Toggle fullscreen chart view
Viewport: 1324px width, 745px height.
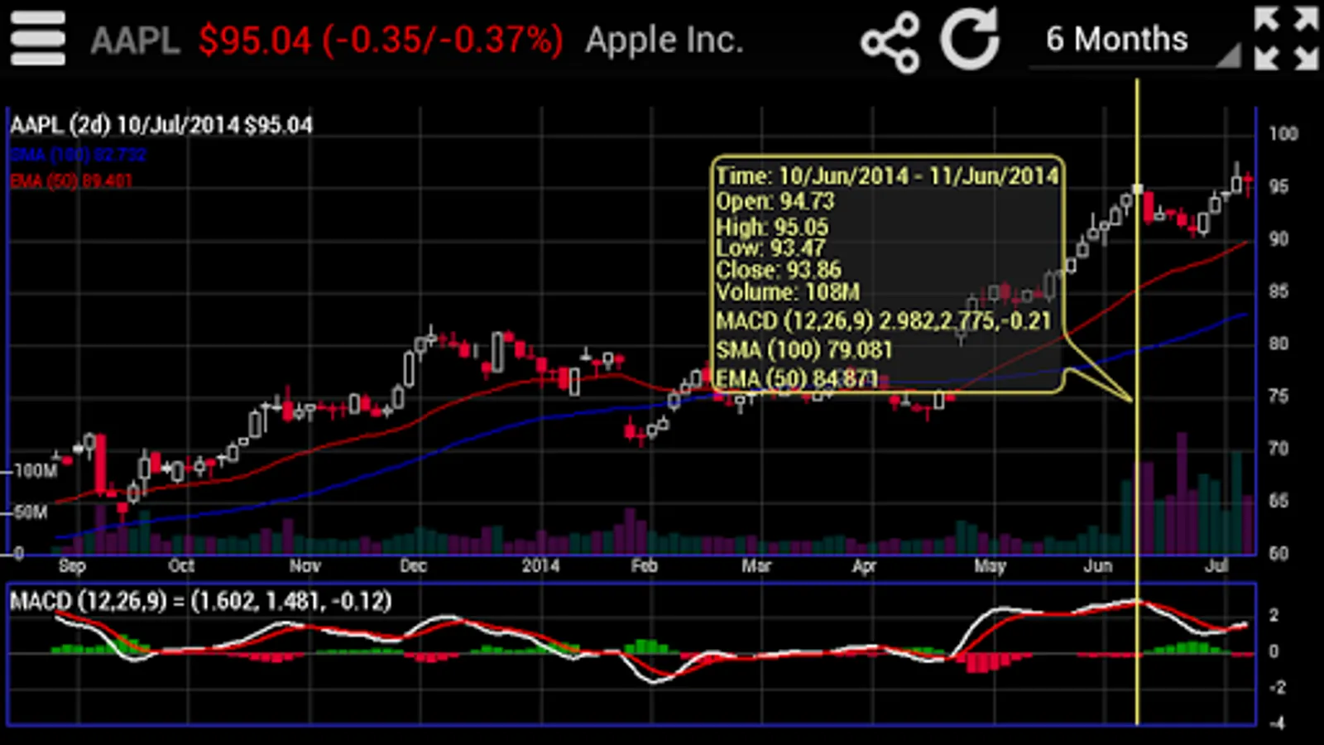[x=1286, y=38]
